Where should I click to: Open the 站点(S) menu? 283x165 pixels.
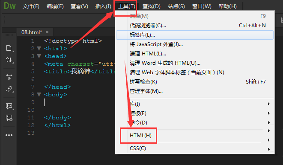pyautogui.click(x=176, y=6)
